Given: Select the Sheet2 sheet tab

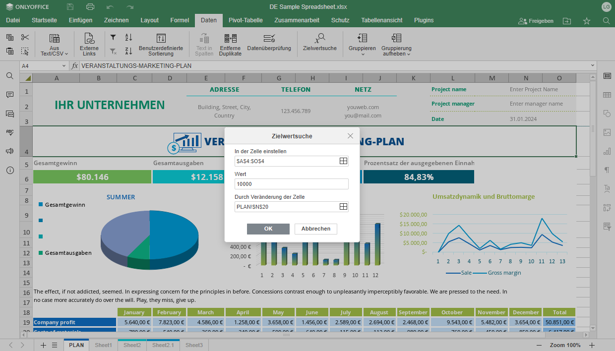Looking at the screenshot, I should tap(132, 345).
